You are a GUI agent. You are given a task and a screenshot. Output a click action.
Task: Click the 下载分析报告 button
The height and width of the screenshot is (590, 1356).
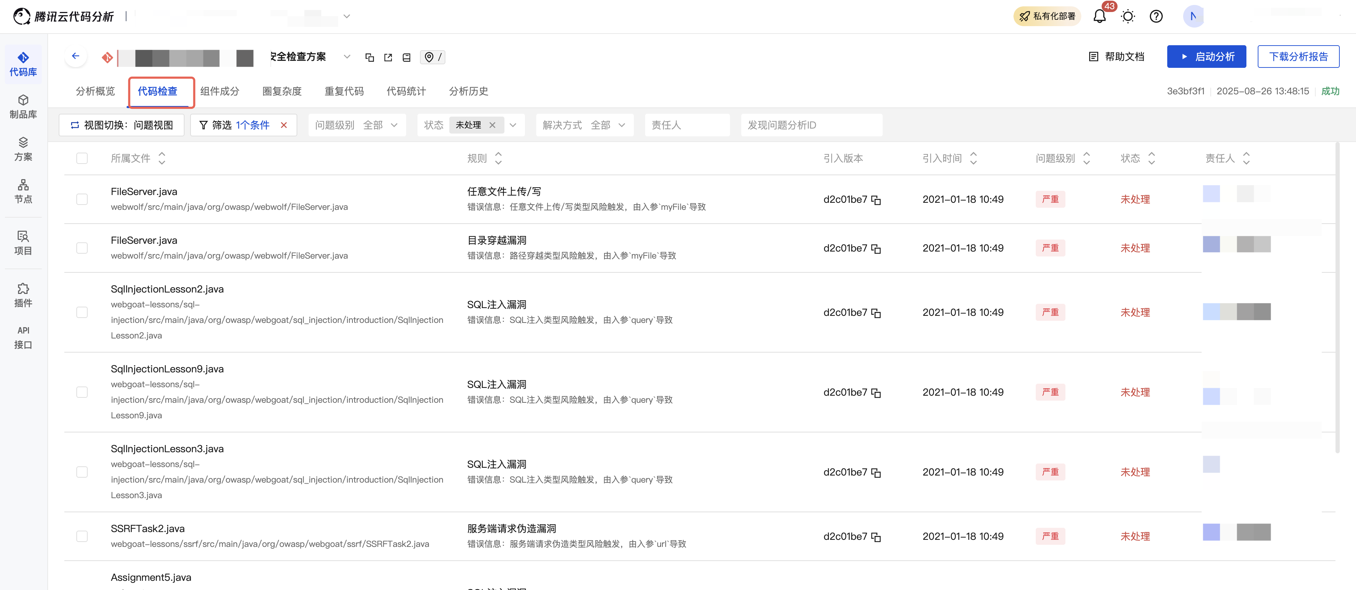point(1298,56)
